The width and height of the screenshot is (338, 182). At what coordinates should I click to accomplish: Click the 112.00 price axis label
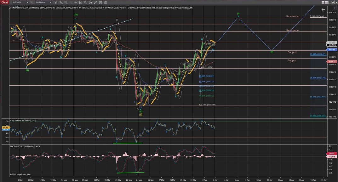(x=332, y=20)
